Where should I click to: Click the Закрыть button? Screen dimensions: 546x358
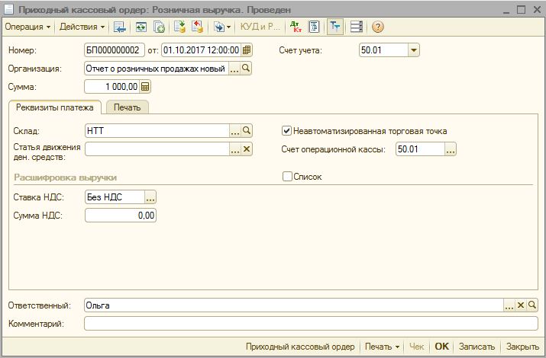[x=522, y=347]
